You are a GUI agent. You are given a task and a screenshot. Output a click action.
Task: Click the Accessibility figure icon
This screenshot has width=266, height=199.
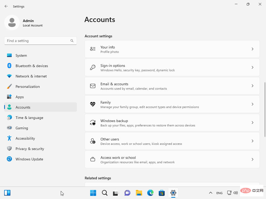pos(9,138)
